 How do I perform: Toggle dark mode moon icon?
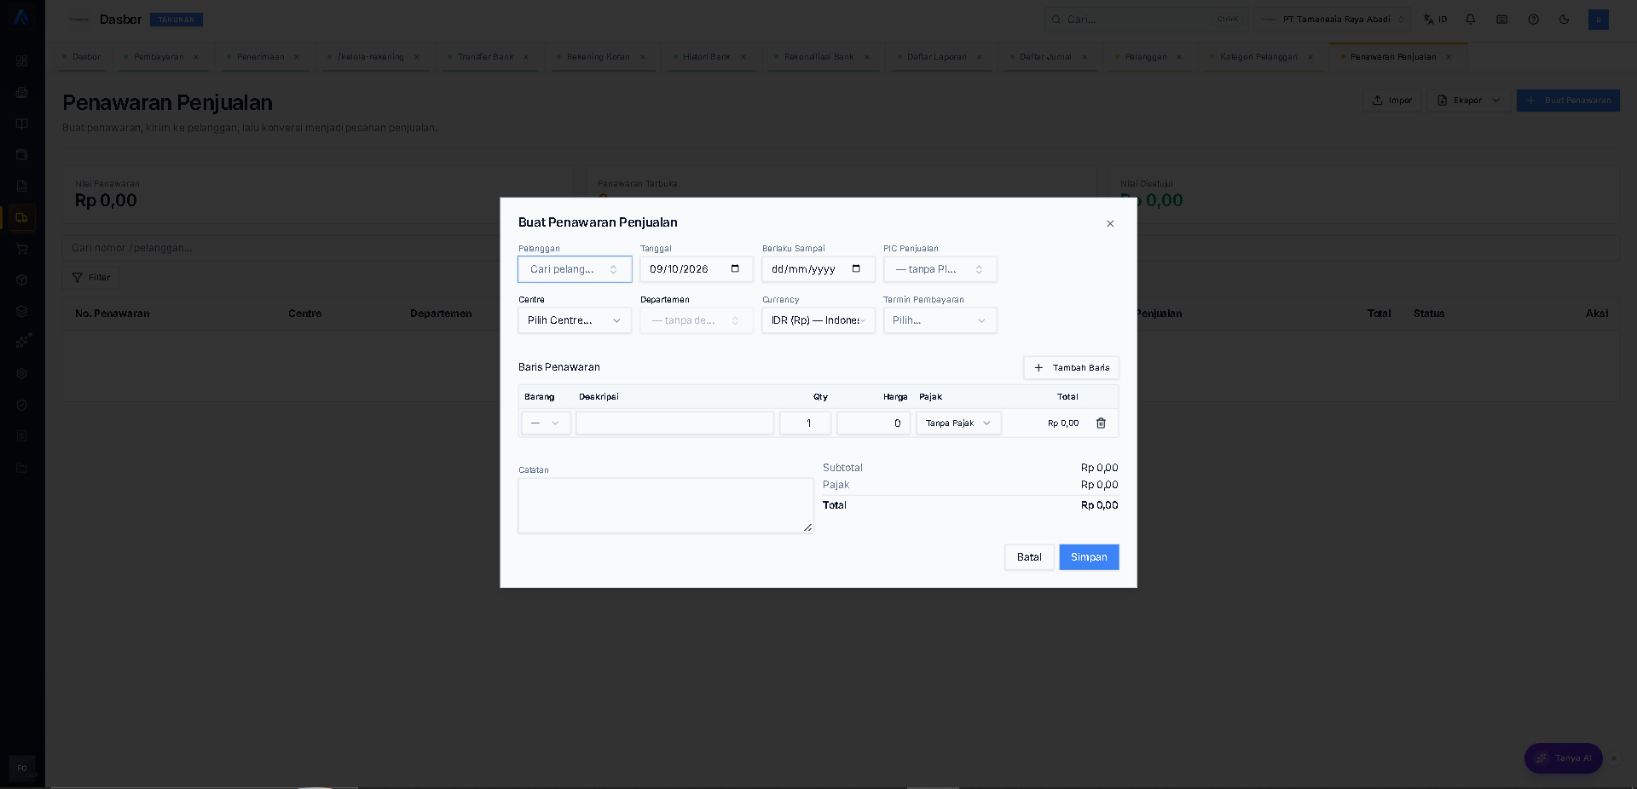point(1565,20)
